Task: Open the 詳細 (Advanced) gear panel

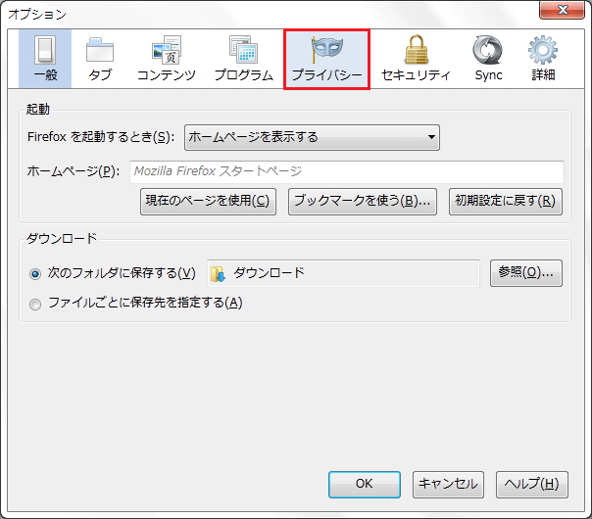Action: pyautogui.click(x=543, y=59)
